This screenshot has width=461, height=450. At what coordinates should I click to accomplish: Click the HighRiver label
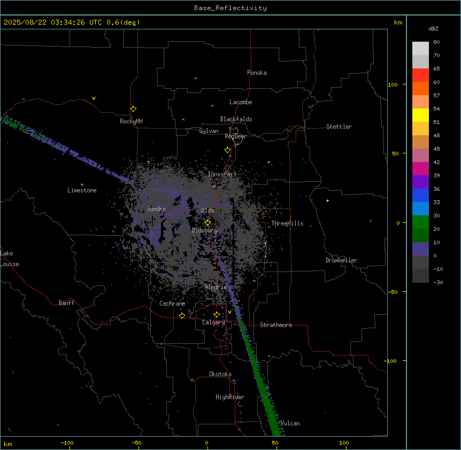[x=230, y=397]
